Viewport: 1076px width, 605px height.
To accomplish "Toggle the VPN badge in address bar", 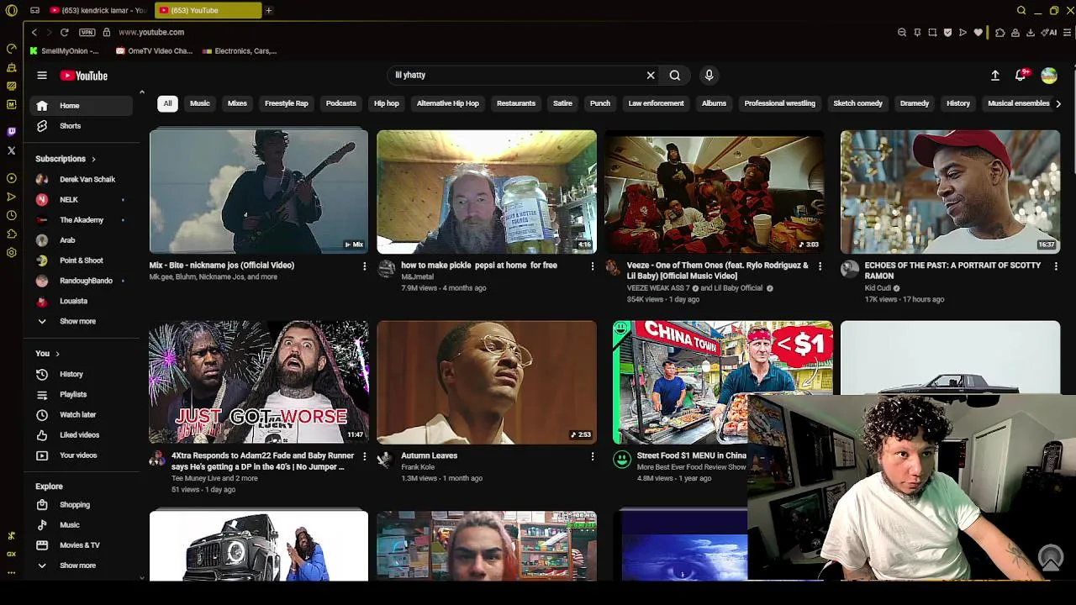I will click(x=87, y=32).
